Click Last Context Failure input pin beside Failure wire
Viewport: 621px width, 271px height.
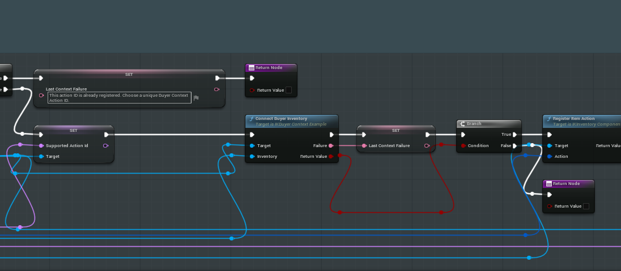point(364,145)
